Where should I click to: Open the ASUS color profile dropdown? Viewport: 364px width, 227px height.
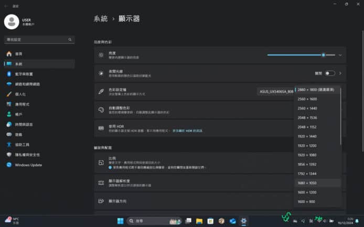[x=276, y=92]
